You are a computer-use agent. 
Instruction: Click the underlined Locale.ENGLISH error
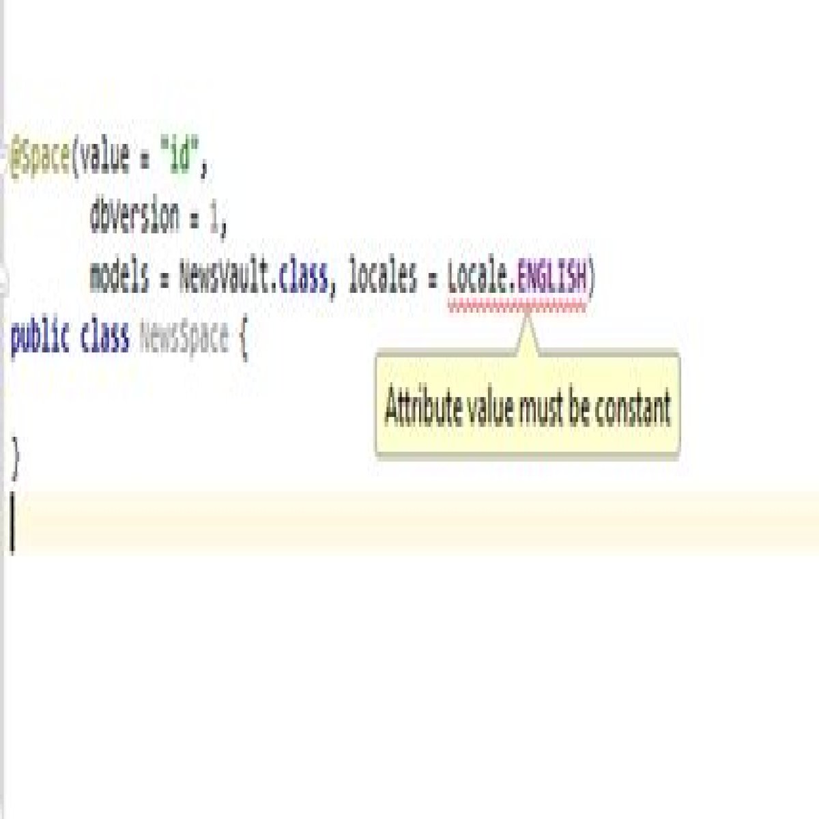[x=517, y=278]
